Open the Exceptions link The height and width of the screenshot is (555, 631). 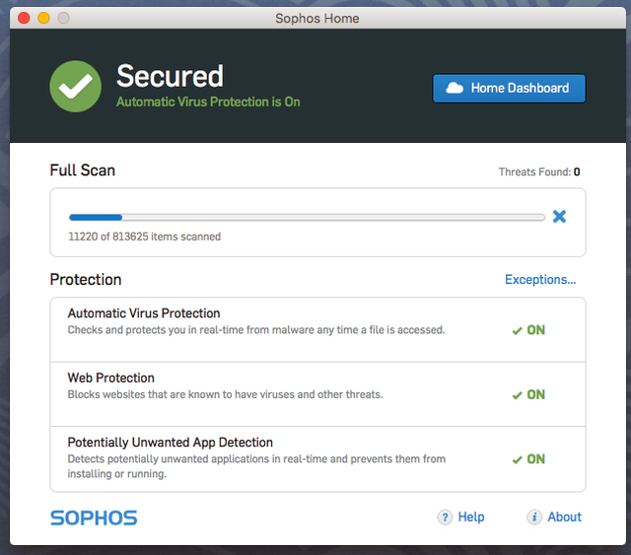tap(540, 279)
